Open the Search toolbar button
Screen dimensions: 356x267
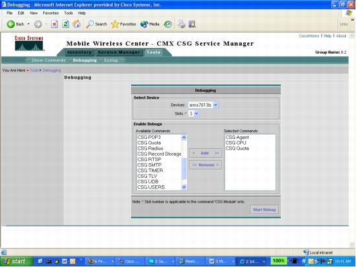click(97, 24)
